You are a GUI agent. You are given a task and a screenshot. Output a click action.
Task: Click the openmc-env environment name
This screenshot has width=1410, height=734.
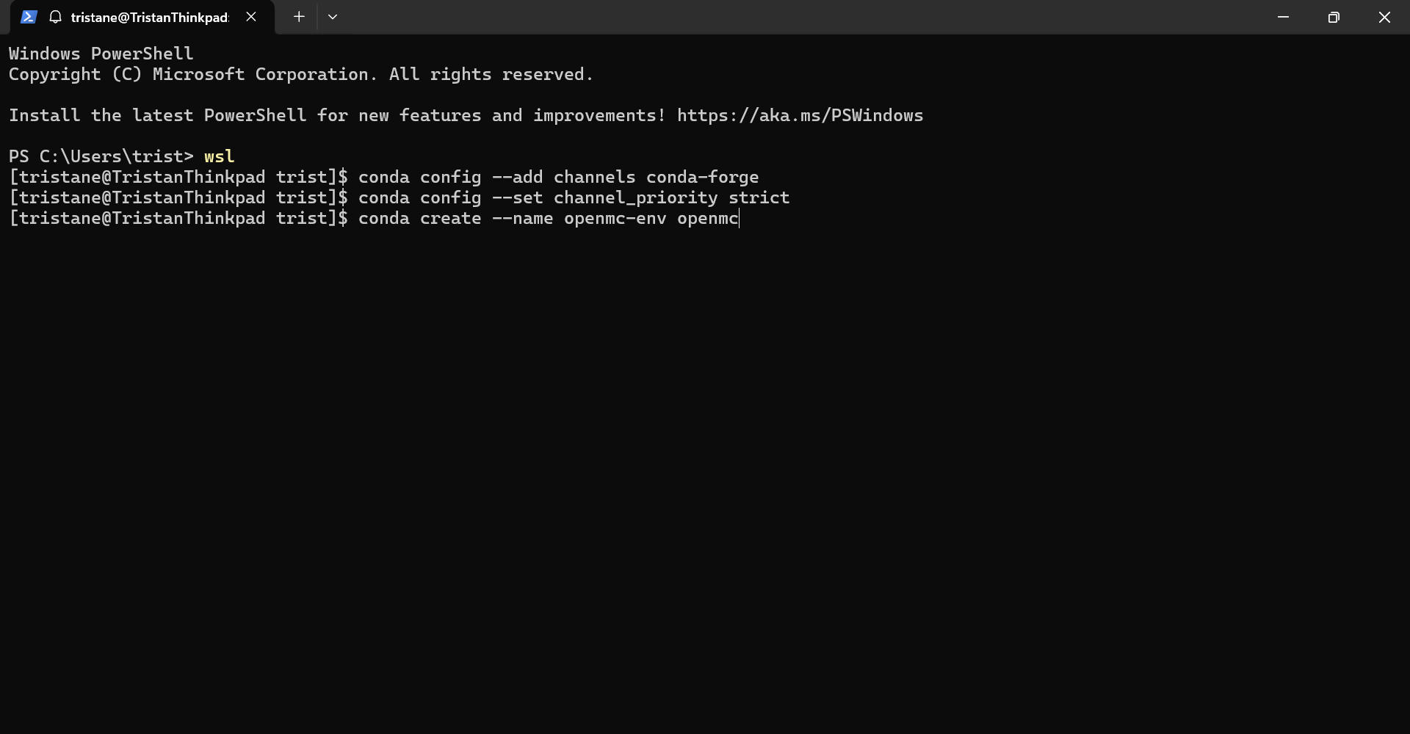click(x=615, y=219)
